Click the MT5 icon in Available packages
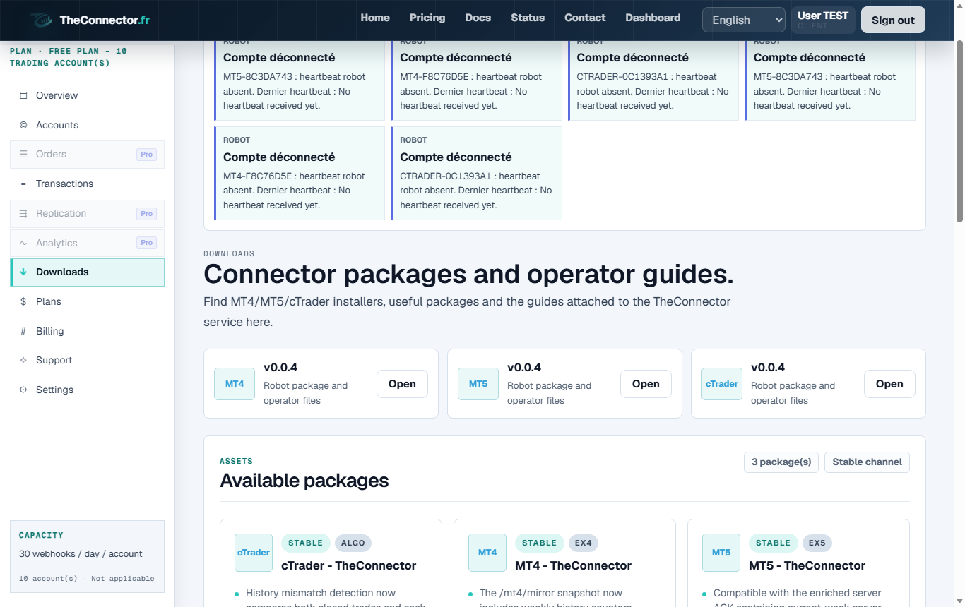 click(x=721, y=553)
